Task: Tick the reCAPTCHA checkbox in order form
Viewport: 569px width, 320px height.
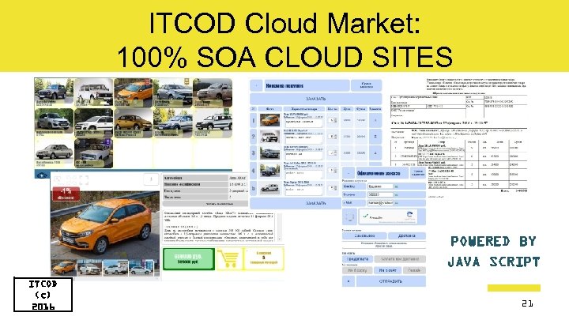Action: click(x=365, y=216)
